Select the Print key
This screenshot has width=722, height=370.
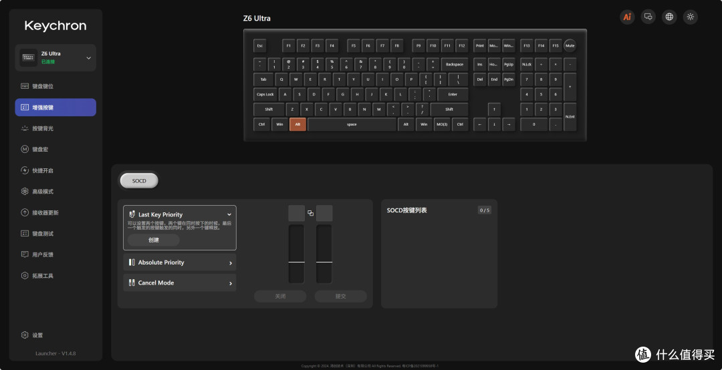(479, 45)
